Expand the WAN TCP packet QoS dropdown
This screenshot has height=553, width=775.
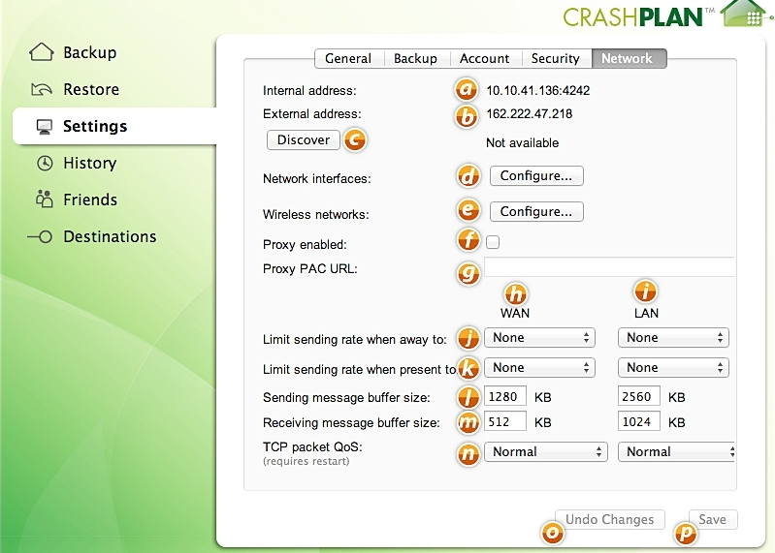click(546, 451)
